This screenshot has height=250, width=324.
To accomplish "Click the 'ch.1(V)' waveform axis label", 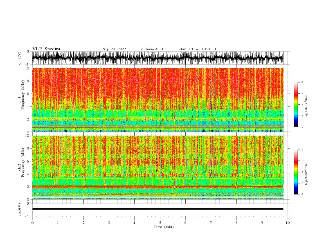I will [20, 58].
